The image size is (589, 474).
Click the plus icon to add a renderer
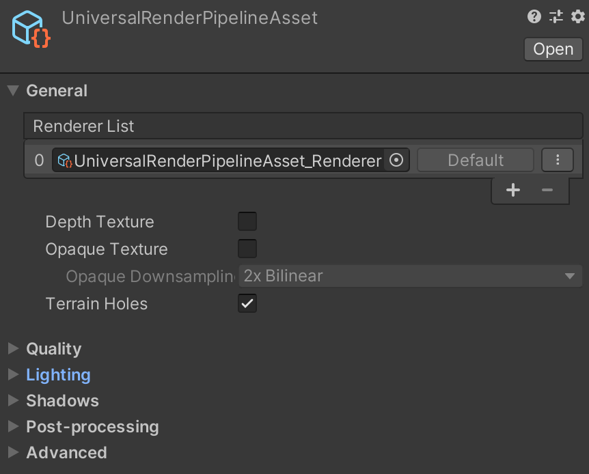click(513, 190)
